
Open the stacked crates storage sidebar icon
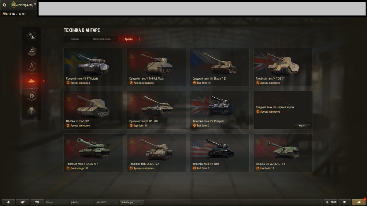(32, 51)
